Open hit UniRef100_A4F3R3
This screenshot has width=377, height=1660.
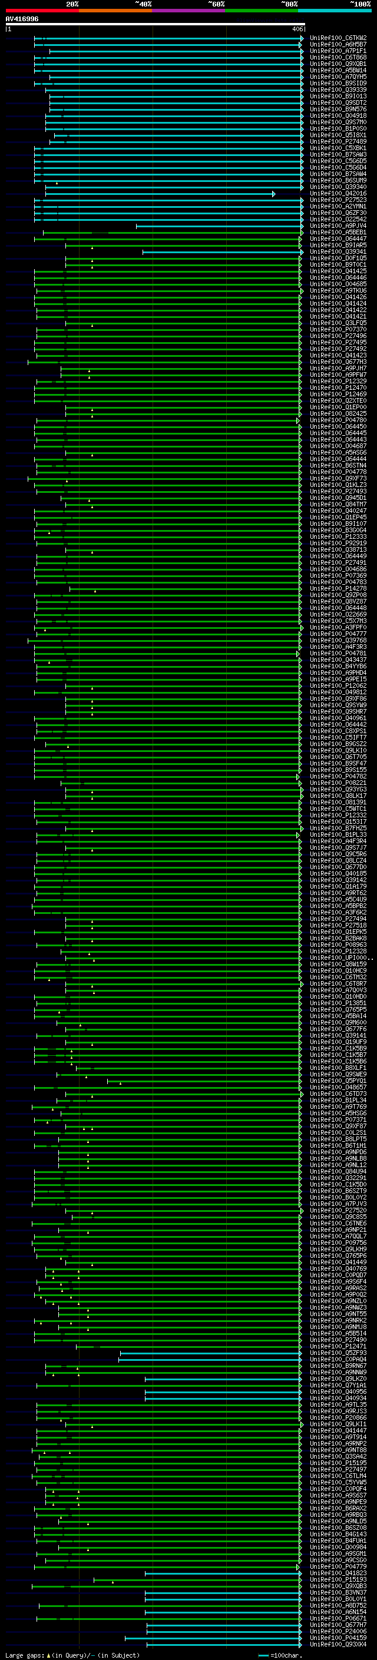point(338,647)
